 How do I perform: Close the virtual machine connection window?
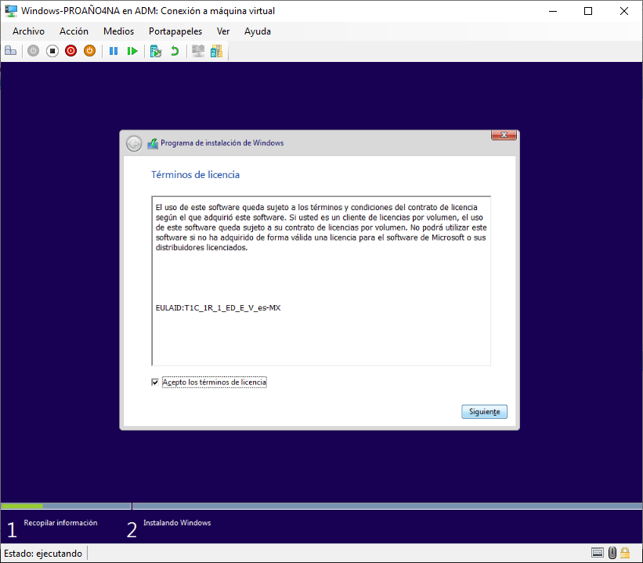coord(623,11)
